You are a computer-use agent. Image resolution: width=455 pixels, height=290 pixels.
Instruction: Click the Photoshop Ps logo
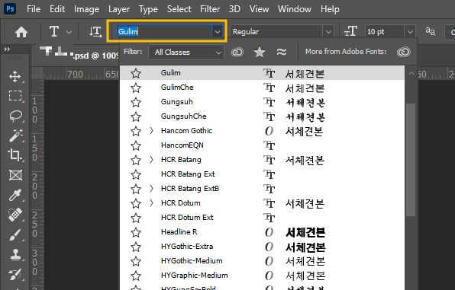click(10, 8)
